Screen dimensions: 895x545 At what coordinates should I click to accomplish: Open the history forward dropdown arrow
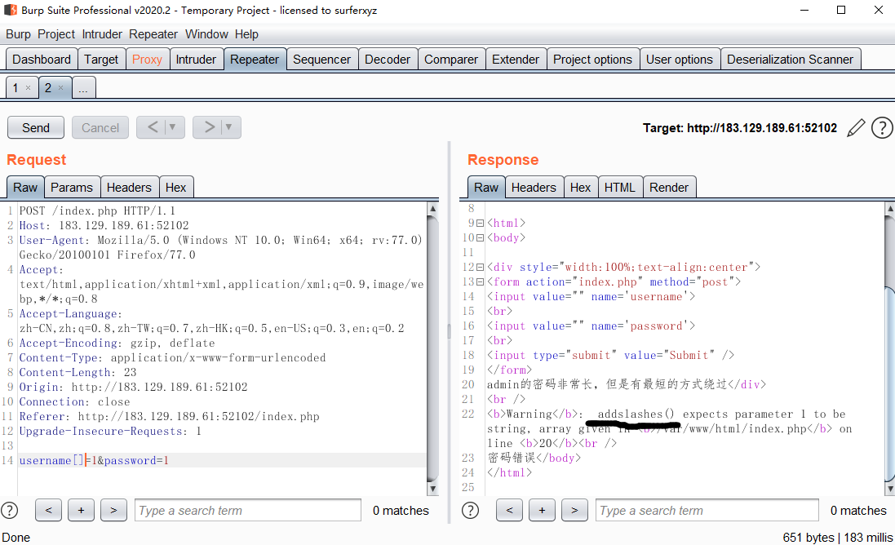(x=228, y=127)
